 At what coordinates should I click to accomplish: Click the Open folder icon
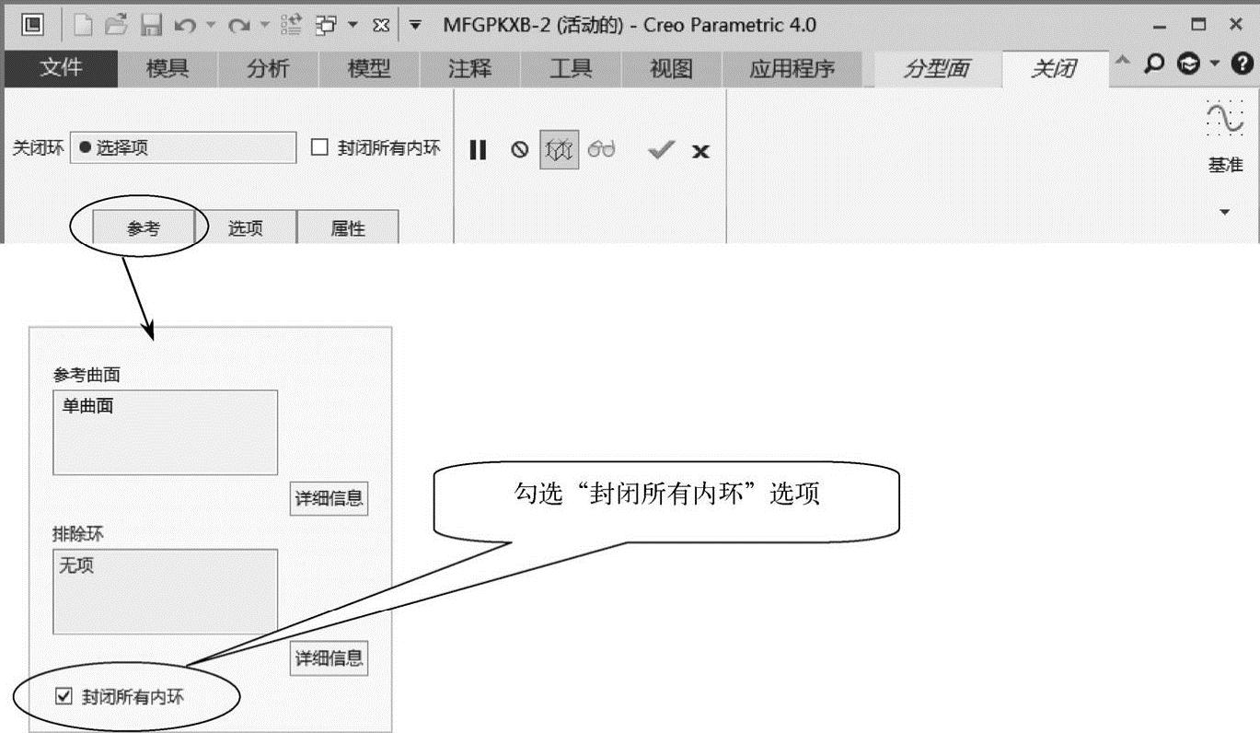click(117, 25)
